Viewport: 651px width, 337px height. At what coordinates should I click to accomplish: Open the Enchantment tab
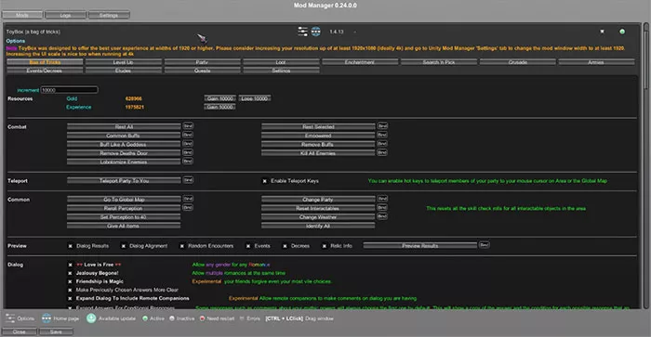(360, 62)
